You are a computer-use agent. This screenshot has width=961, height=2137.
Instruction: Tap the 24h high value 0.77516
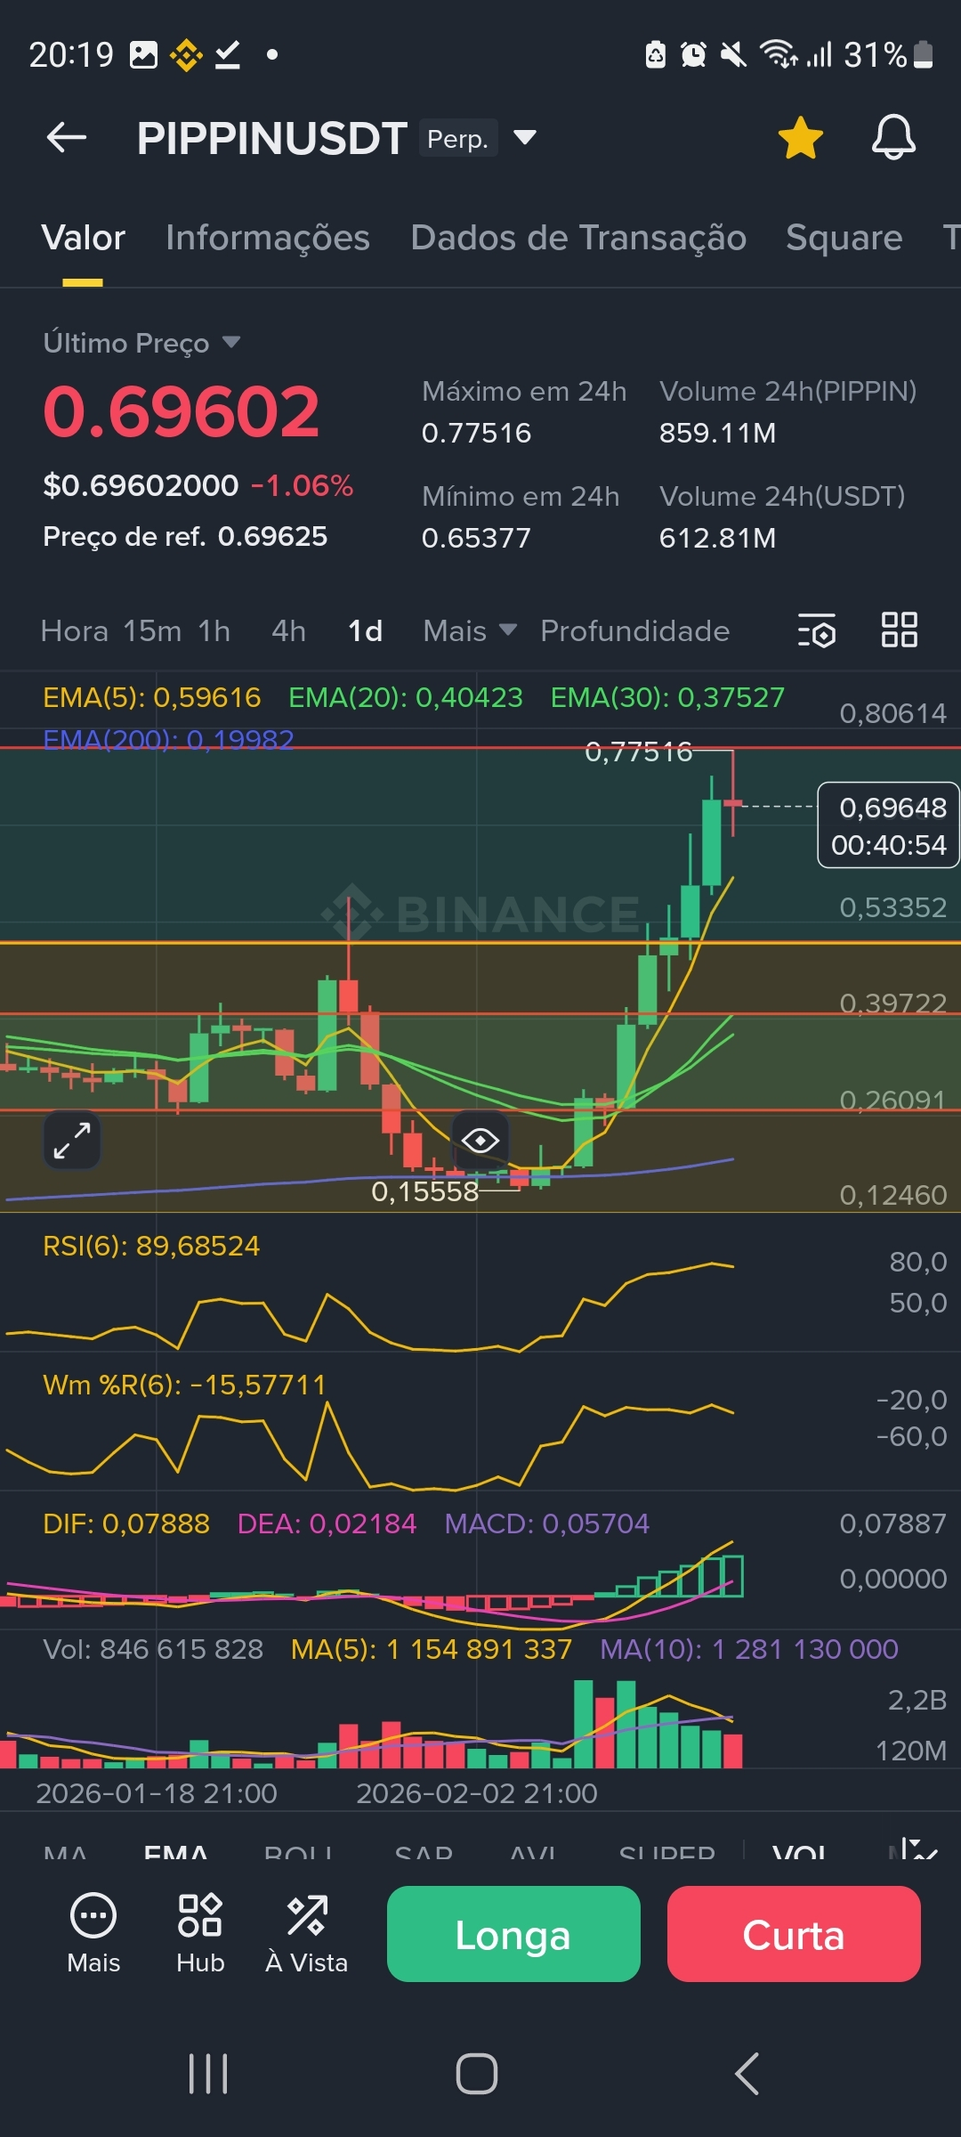[476, 433]
